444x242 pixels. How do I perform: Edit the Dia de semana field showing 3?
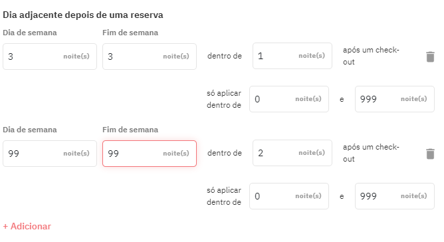(50, 57)
